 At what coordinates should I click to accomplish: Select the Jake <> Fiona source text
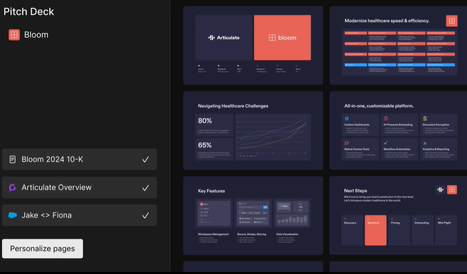[46, 215]
